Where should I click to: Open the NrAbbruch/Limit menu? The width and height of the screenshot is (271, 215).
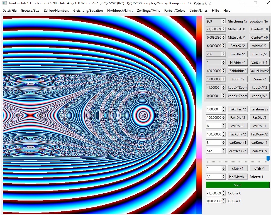point(120,11)
